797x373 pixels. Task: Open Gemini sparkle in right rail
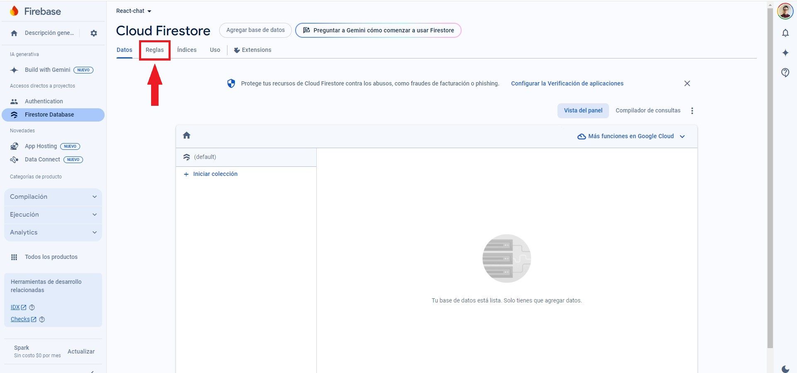click(785, 53)
